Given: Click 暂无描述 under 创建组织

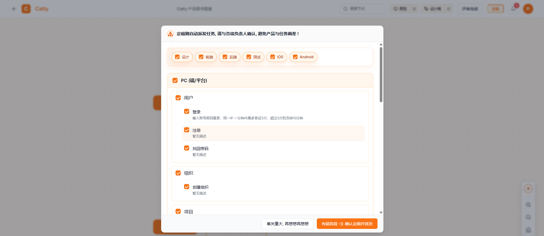Looking at the screenshot, I should [199, 193].
